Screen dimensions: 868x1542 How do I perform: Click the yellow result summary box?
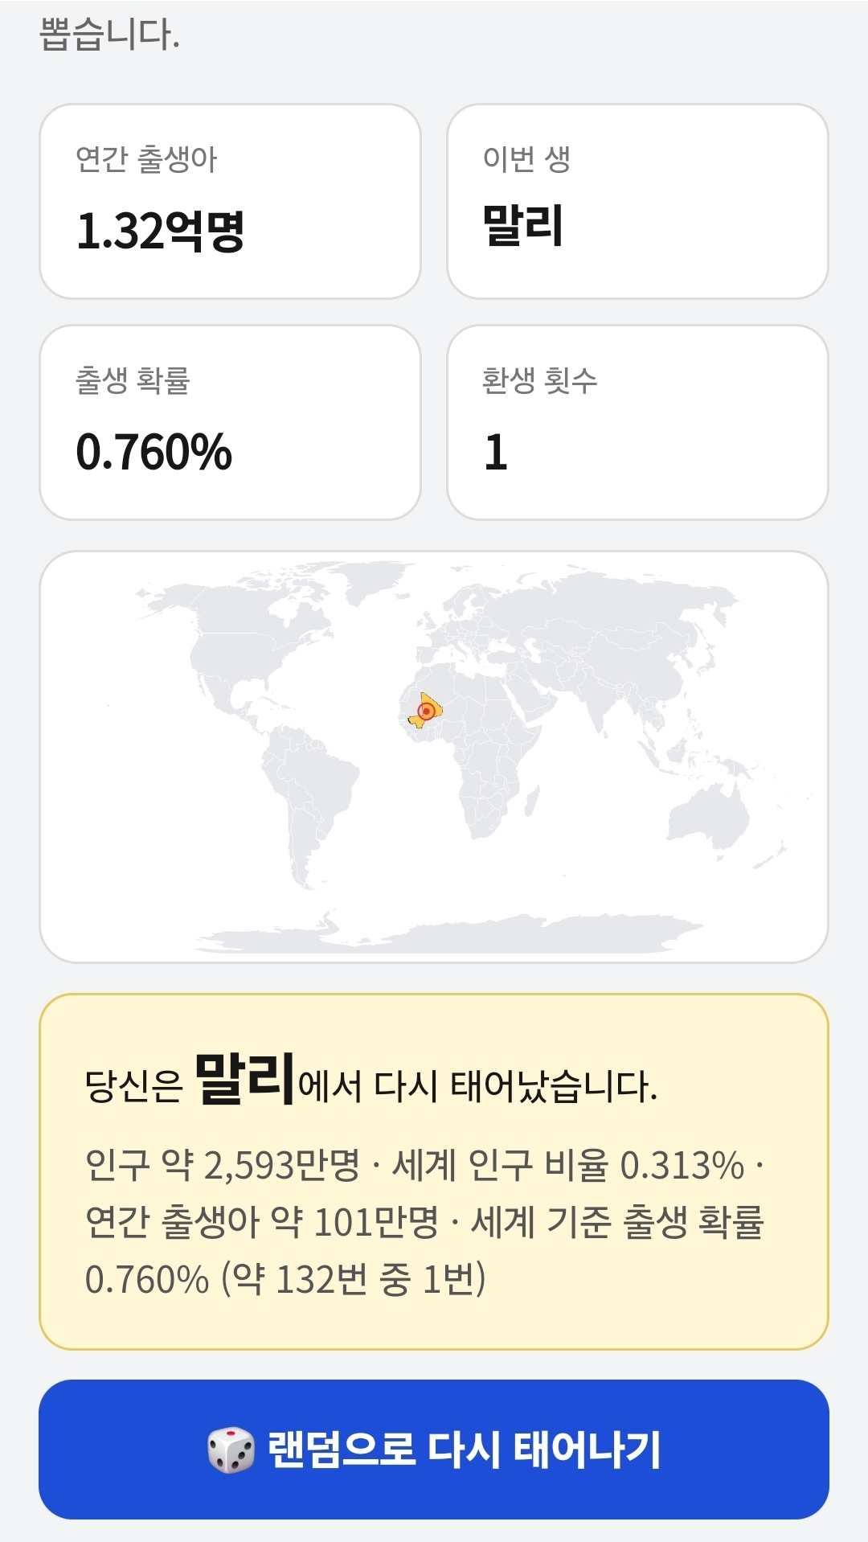[434, 1171]
